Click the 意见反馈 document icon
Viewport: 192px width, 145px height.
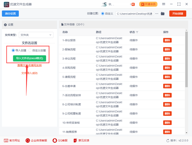(x=75, y=141)
